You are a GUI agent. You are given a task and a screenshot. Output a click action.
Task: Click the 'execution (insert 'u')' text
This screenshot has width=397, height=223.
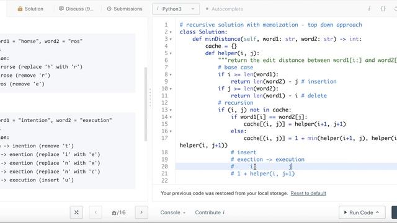(x=42, y=180)
